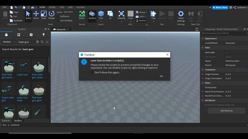Open the Mode Geometric dropdown
The width and height of the screenshot is (248, 139).
click(70, 12)
